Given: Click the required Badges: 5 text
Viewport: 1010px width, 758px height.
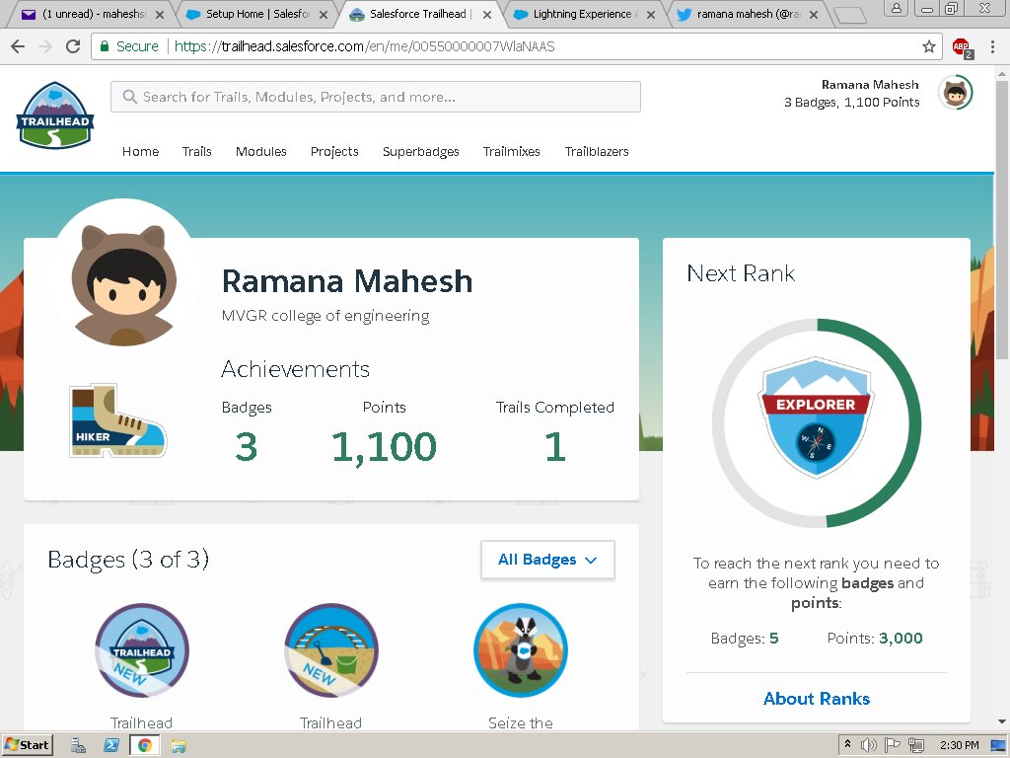Looking at the screenshot, I should tap(744, 639).
